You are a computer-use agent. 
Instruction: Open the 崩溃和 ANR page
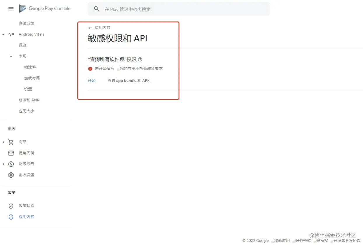tap(29, 100)
